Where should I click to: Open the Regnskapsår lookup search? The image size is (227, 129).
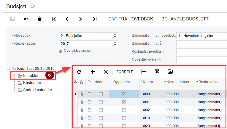(x=115, y=44)
